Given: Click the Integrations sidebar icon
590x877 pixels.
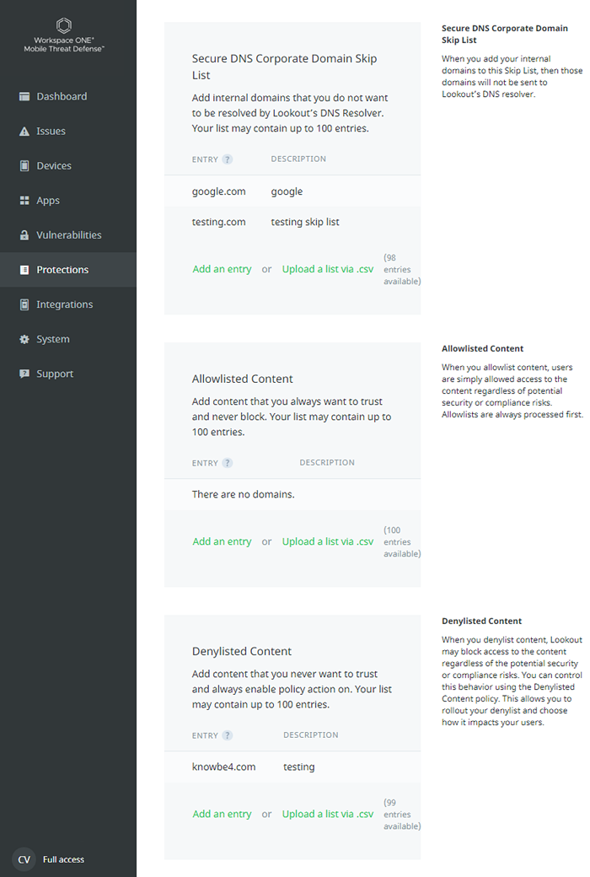Looking at the screenshot, I should tap(24, 304).
